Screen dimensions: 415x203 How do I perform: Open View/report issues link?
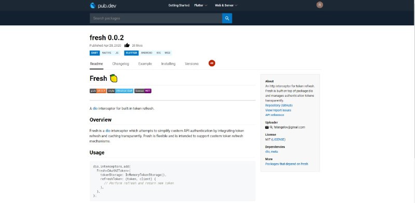(278, 110)
